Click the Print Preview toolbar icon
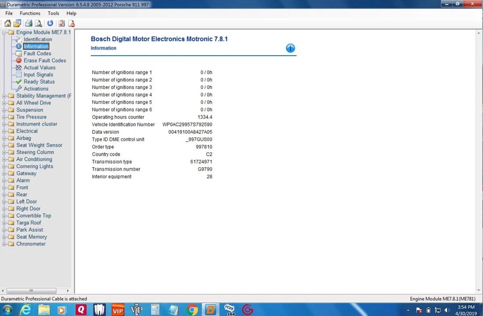 (38, 23)
